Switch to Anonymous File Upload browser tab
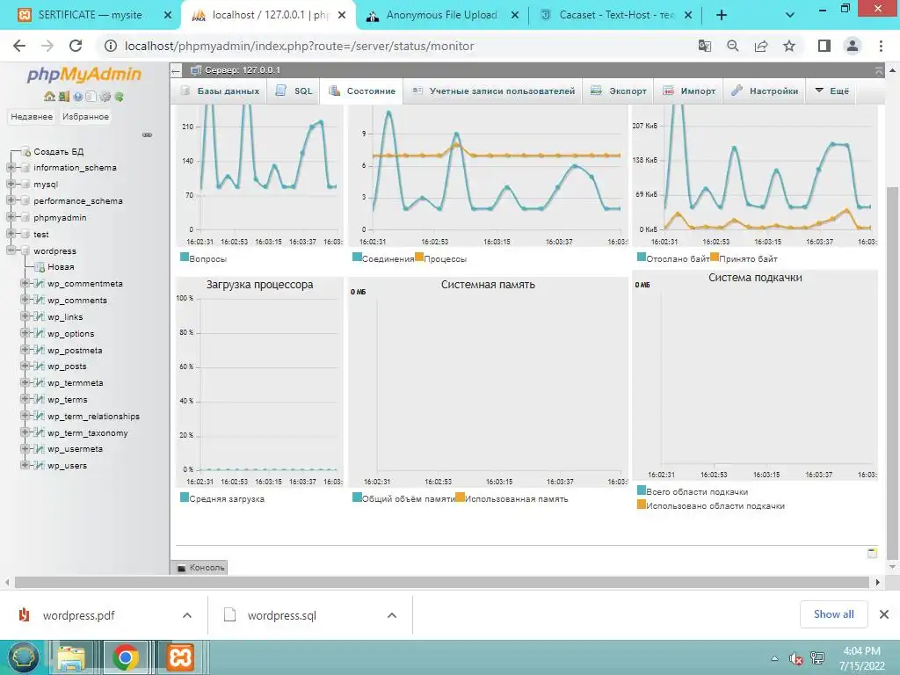Image resolution: width=900 pixels, height=675 pixels. tap(442, 15)
